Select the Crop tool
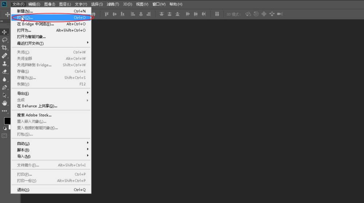The image size is (364, 203). click(x=4, y=48)
